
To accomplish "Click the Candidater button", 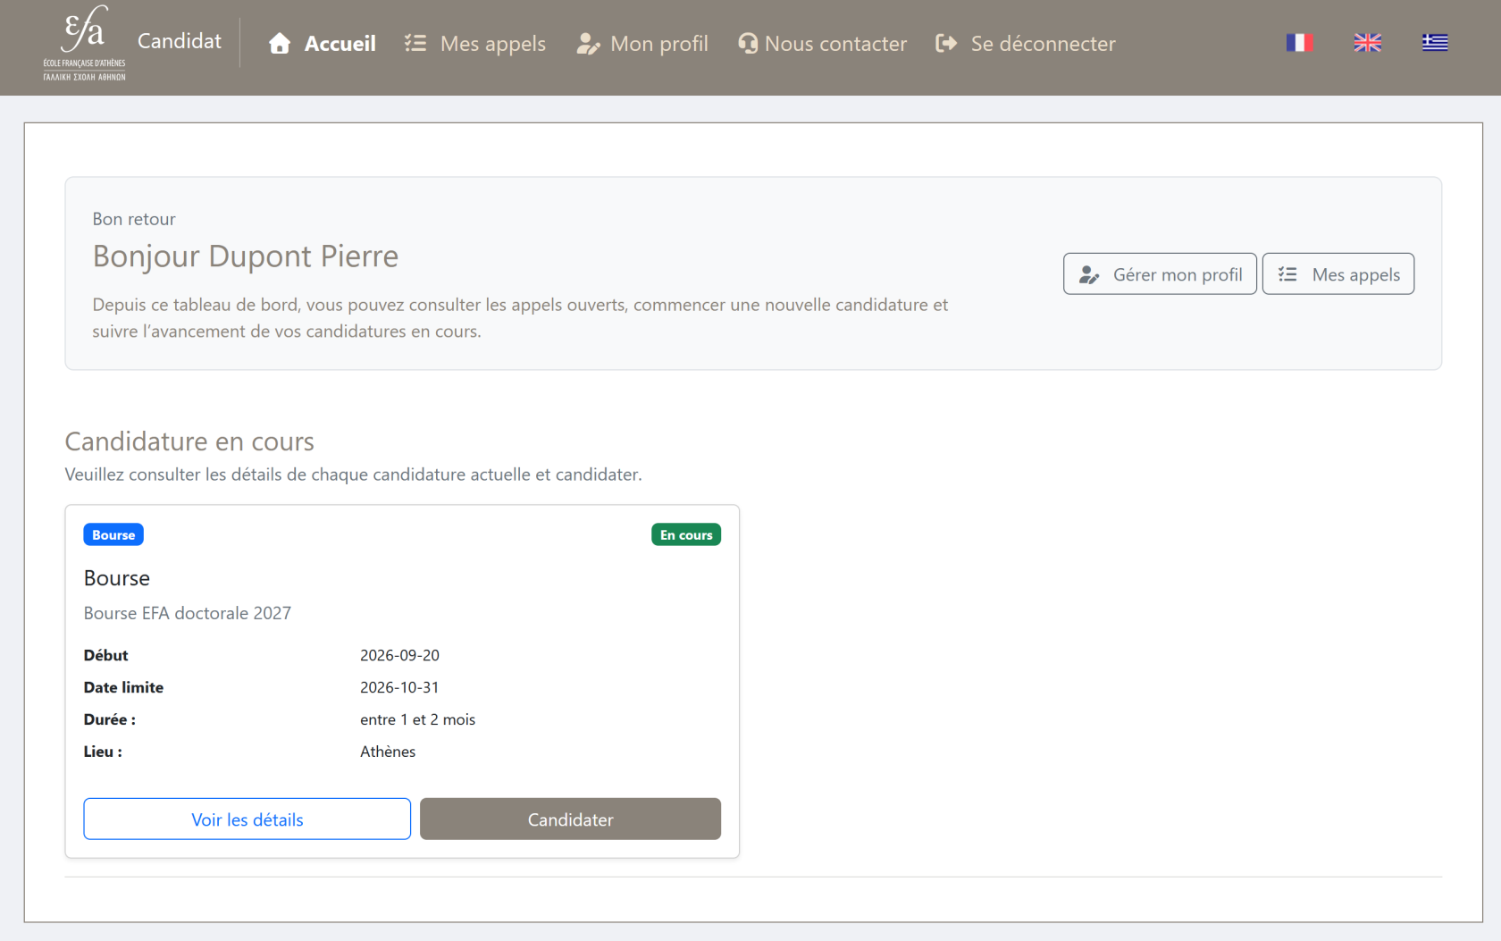I will [570, 819].
